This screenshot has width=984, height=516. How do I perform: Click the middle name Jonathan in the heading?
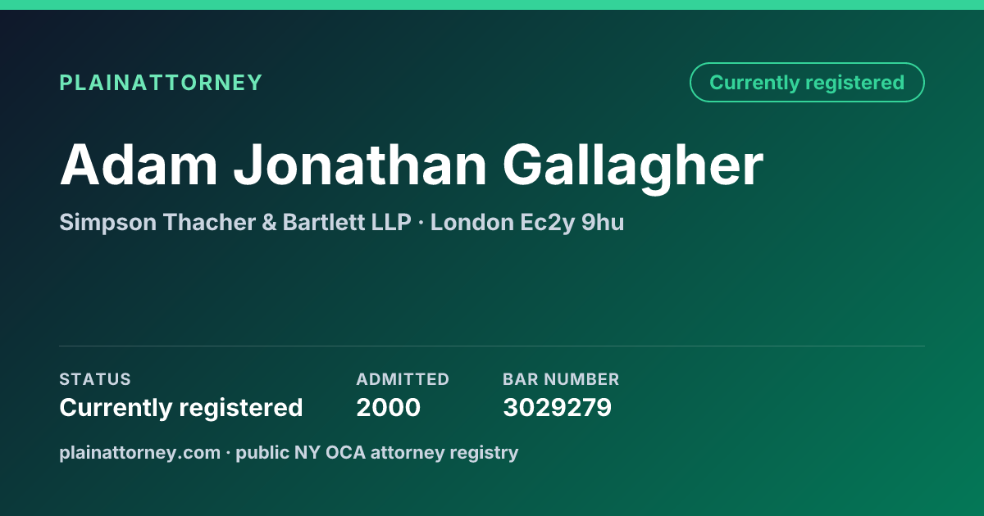(x=360, y=165)
